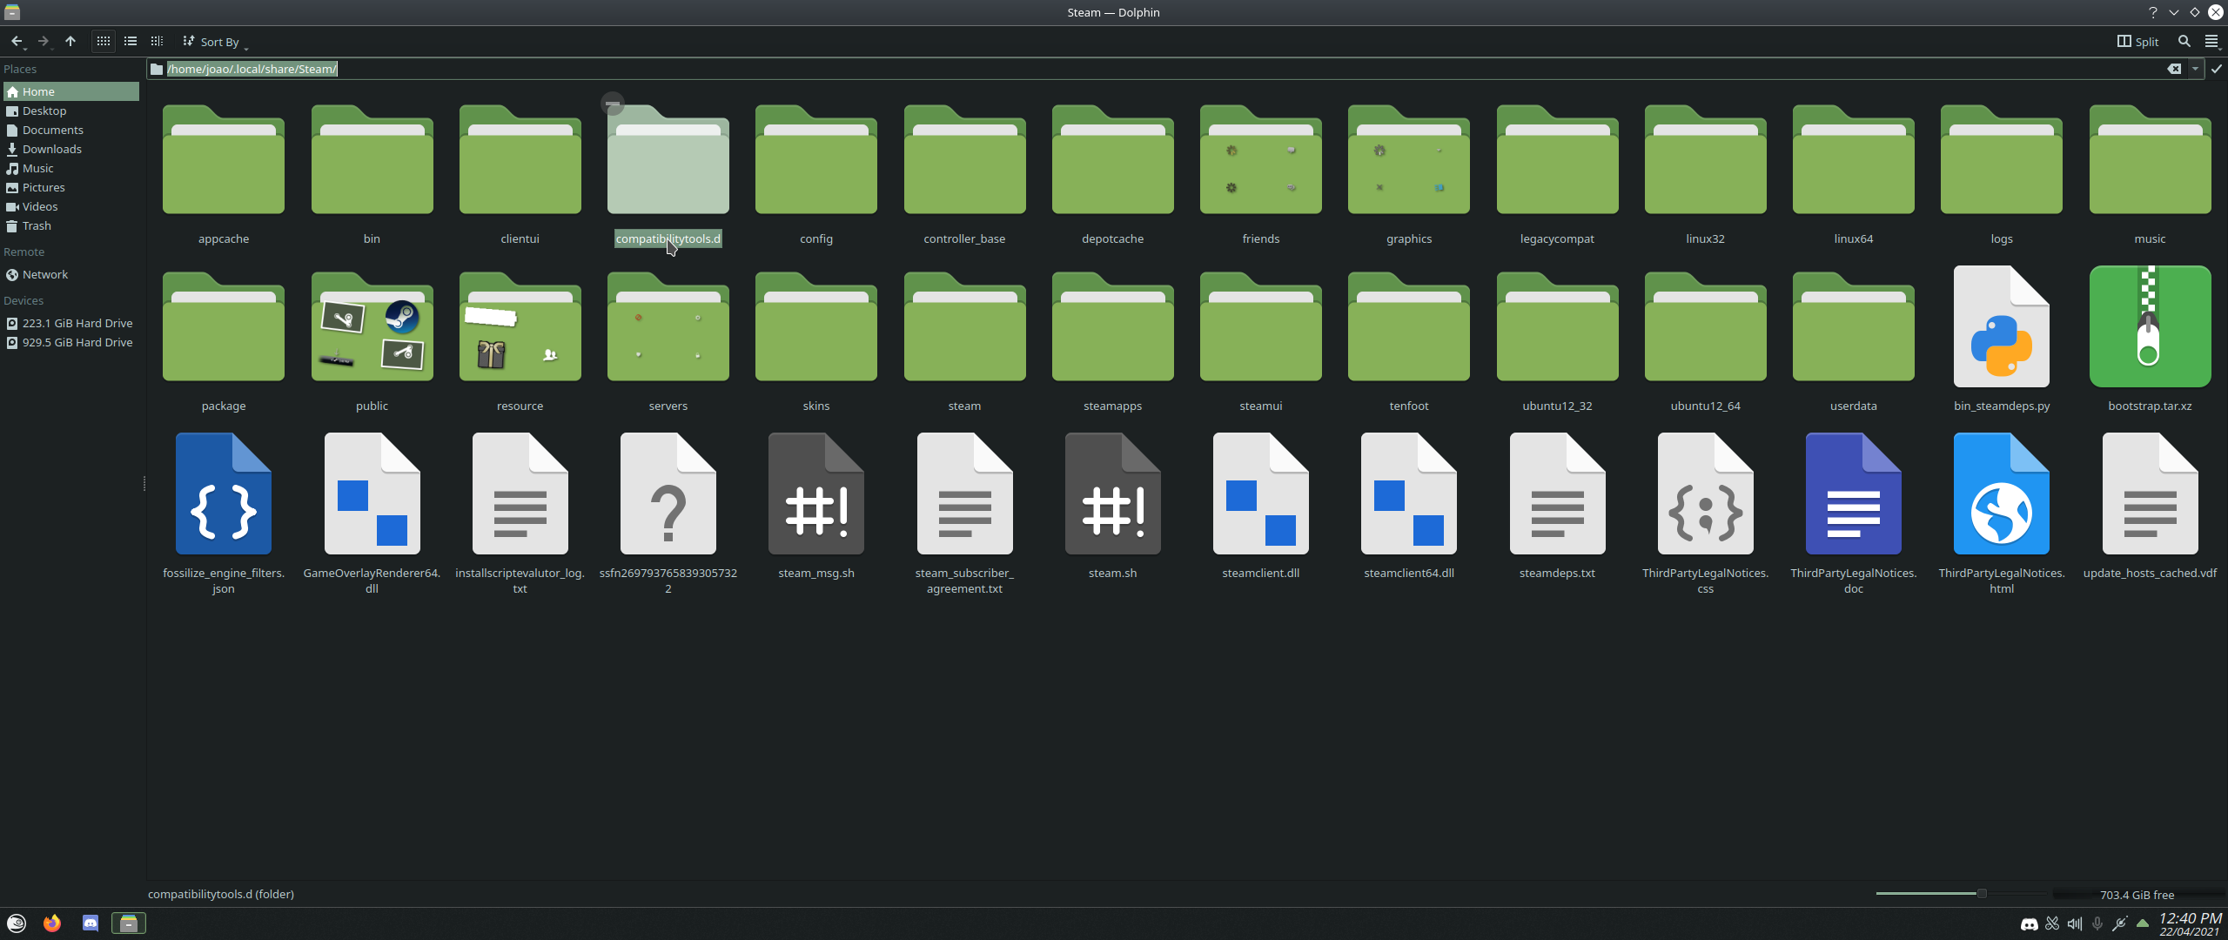This screenshot has height=940, width=2228.
Task: Open Downloads in Places panel
Action: (71, 149)
